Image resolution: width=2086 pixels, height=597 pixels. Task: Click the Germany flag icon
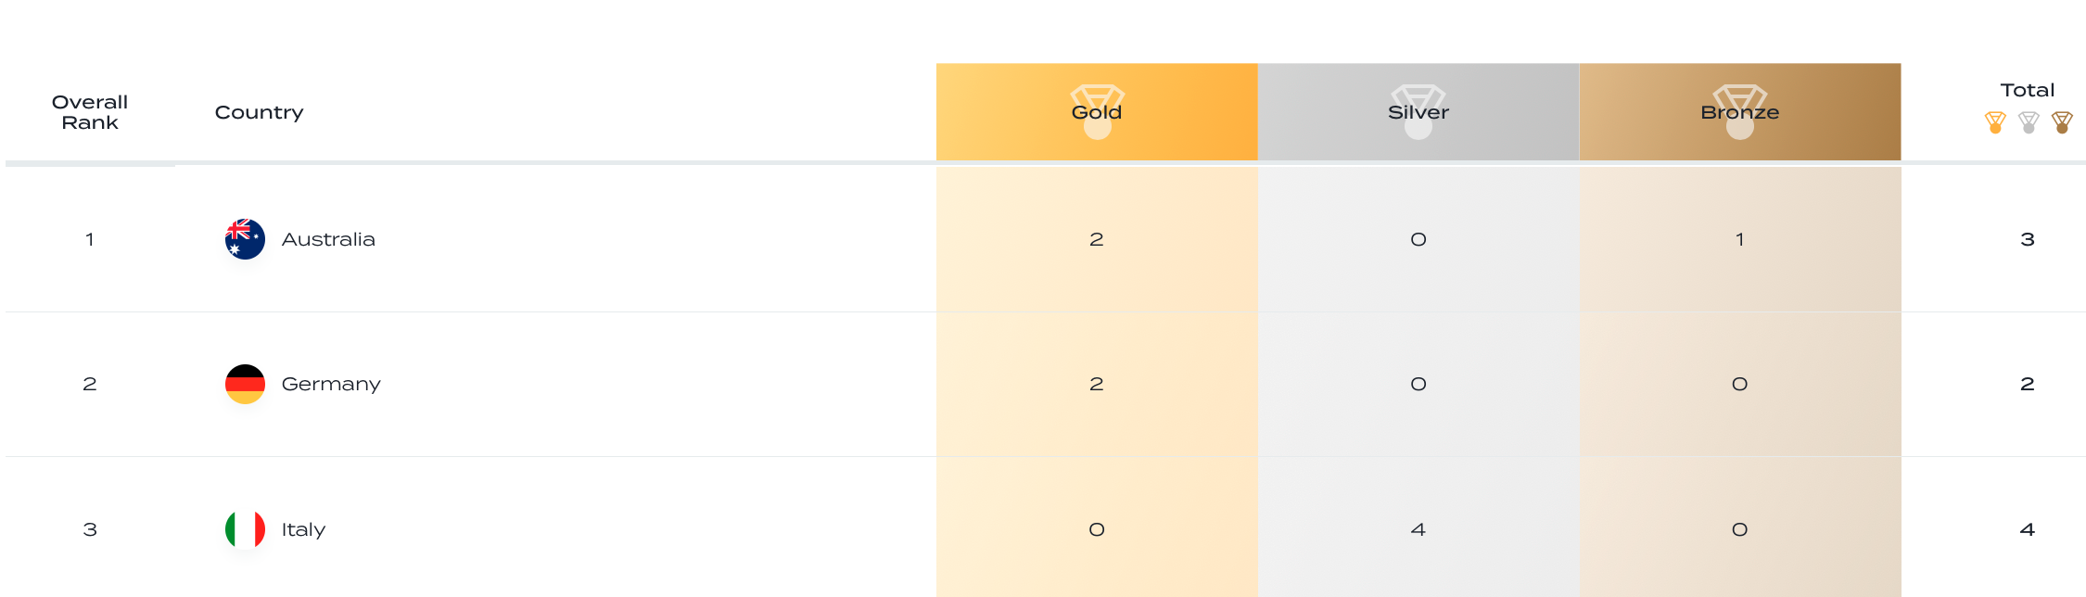245,384
